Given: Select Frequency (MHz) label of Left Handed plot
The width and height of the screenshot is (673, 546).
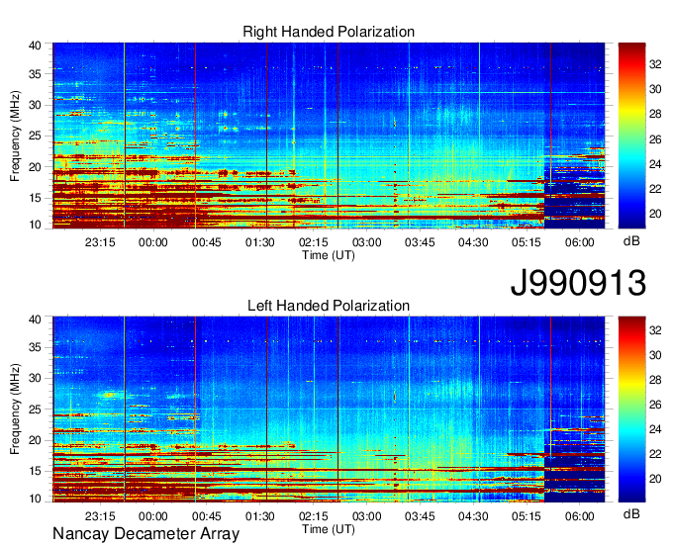Looking at the screenshot, I should (15, 409).
